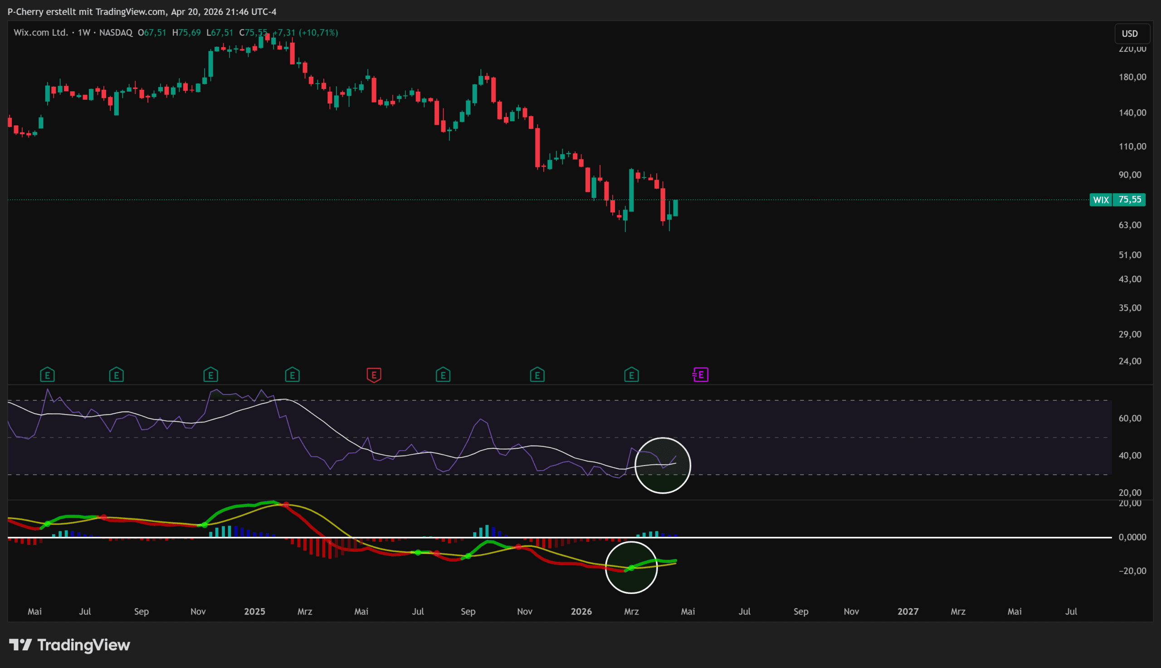The width and height of the screenshot is (1161, 668).
Task: Click the white circle highlighting the RSI
Action: 662,465
